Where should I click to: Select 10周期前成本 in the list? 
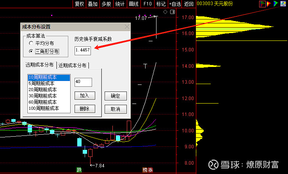tap(49, 77)
